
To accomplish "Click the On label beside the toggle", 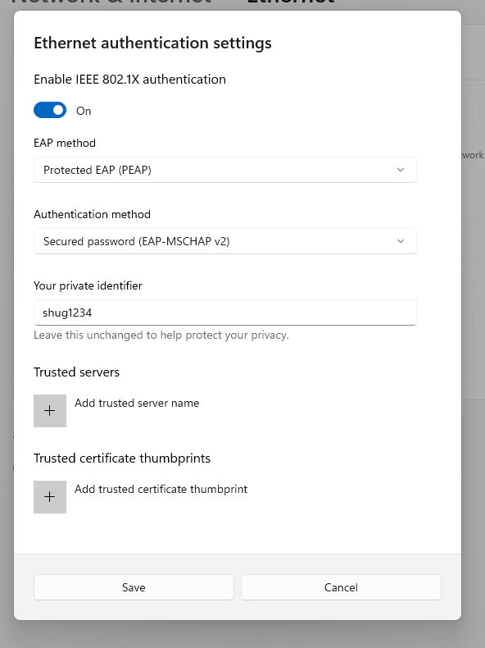I will pyautogui.click(x=84, y=111).
